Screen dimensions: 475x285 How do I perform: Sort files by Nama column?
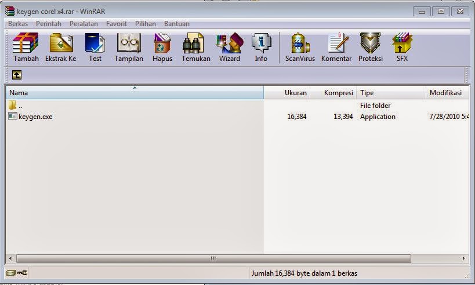pyautogui.click(x=135, y=93)
